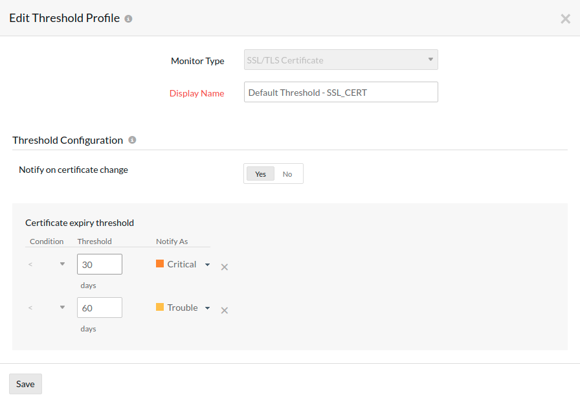Remove the Trouble threshold row

tap(225, 310)
